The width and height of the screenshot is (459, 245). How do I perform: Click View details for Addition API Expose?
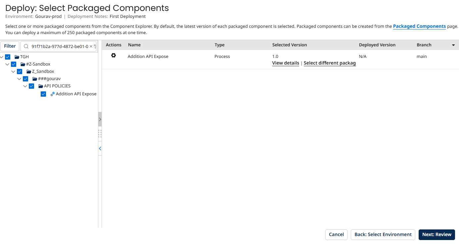(x=285, y=63)
